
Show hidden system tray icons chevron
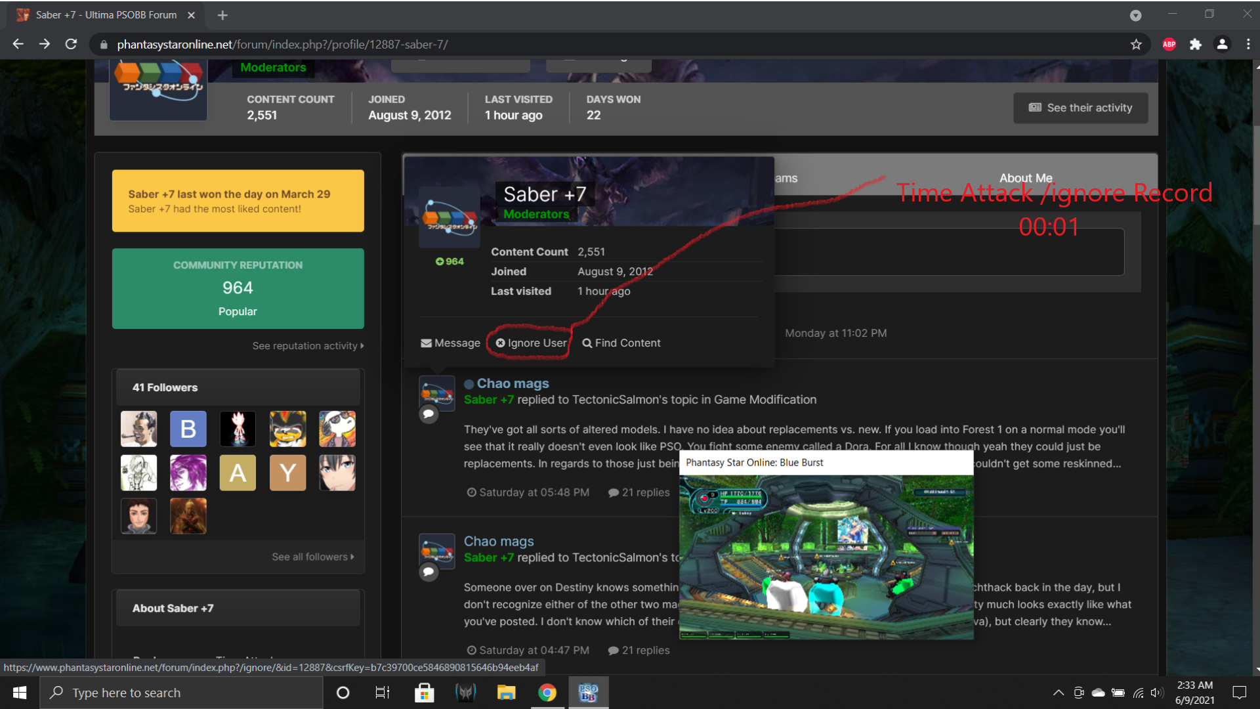[1059, 693]
